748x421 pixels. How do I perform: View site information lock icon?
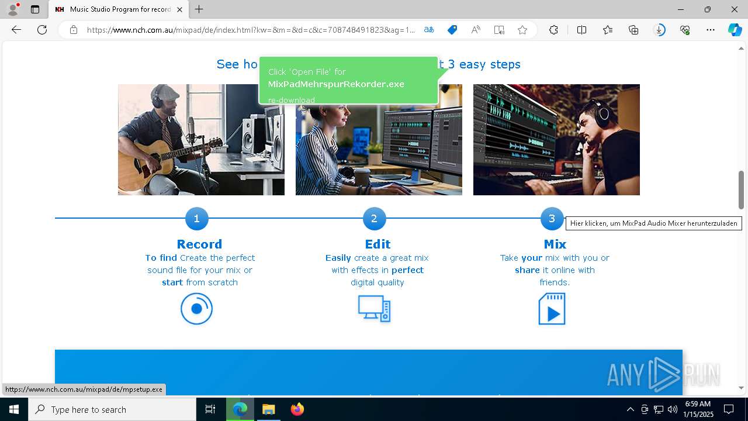(x=74, y=30)
